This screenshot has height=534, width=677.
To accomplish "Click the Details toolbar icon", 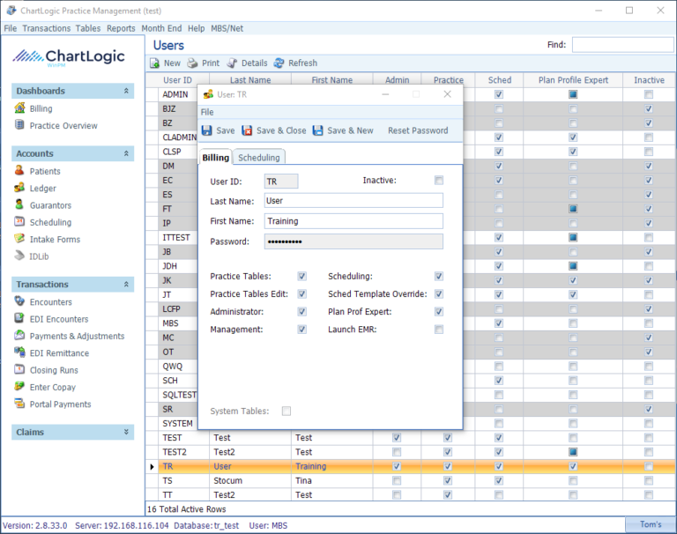I will [232, 63].
